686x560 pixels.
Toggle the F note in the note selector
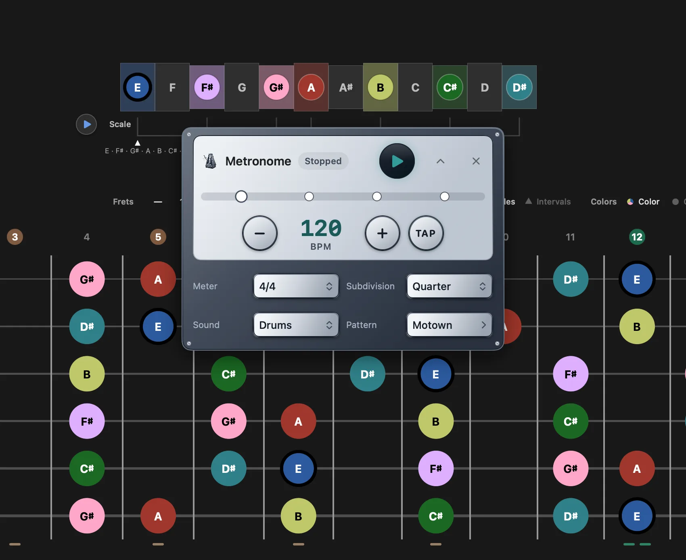point(172,87)
